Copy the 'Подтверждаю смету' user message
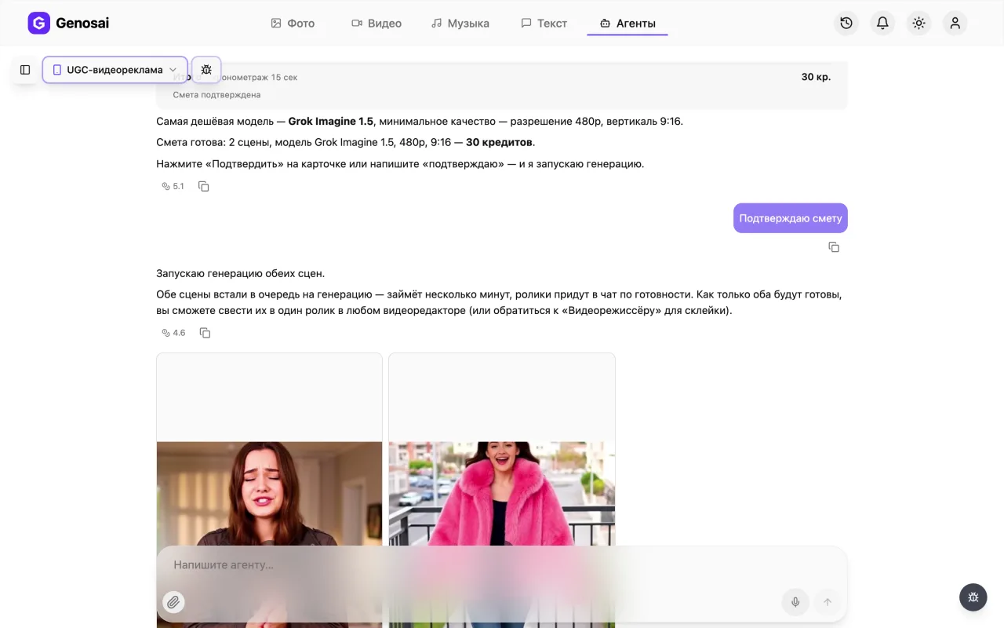The width and height of the screenshot is (1004, 628). [x=834, y=247]
